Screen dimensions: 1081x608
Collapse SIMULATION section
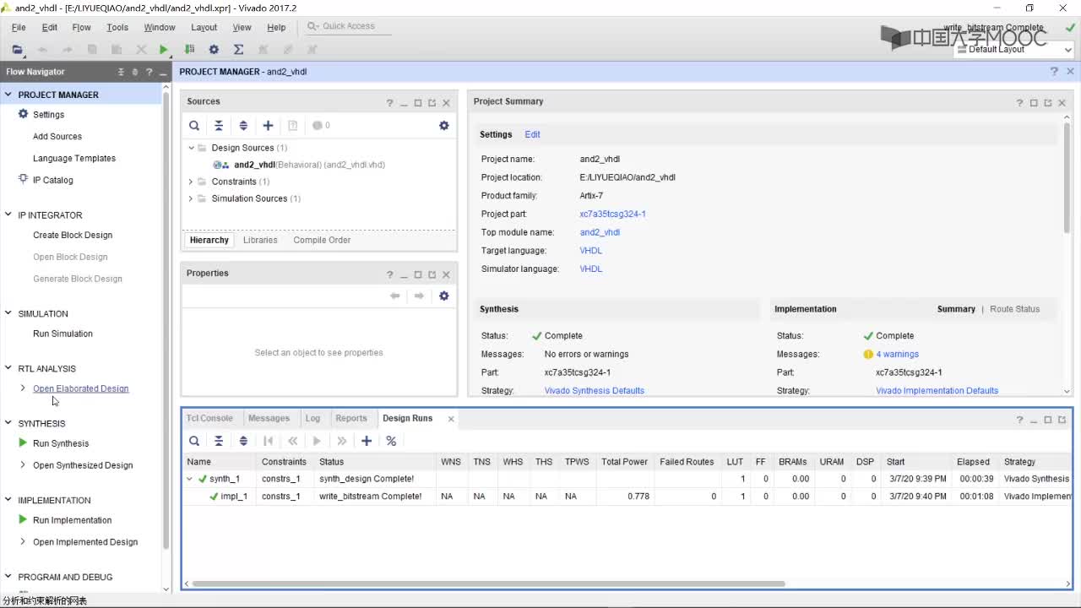[8, 313]
